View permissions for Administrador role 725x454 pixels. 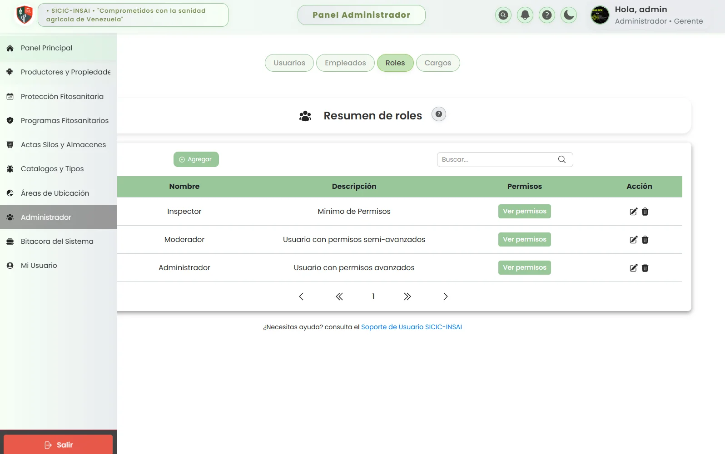click(525, 267)
